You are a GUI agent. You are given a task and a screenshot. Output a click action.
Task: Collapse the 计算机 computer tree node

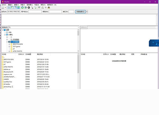pyautogui.click(x=5, y=35)
